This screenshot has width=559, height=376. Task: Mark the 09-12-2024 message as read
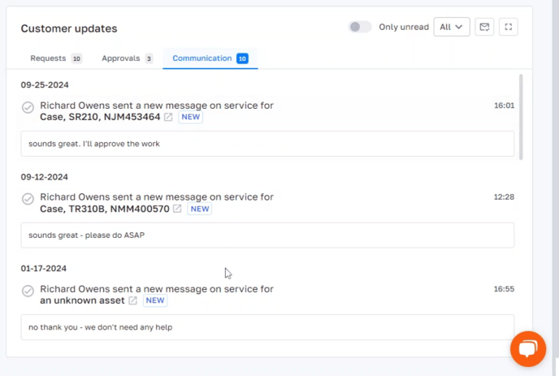(28, 199)
